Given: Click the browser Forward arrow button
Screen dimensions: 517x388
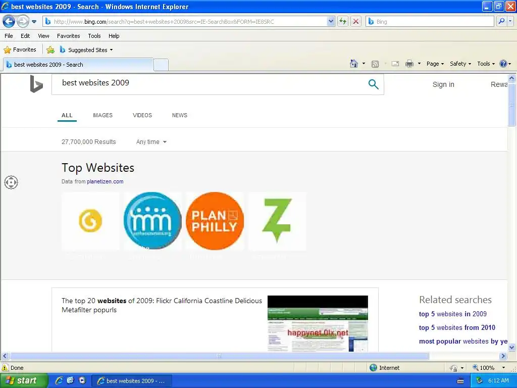Looking at the screenshot, I should tap(22, 22).
